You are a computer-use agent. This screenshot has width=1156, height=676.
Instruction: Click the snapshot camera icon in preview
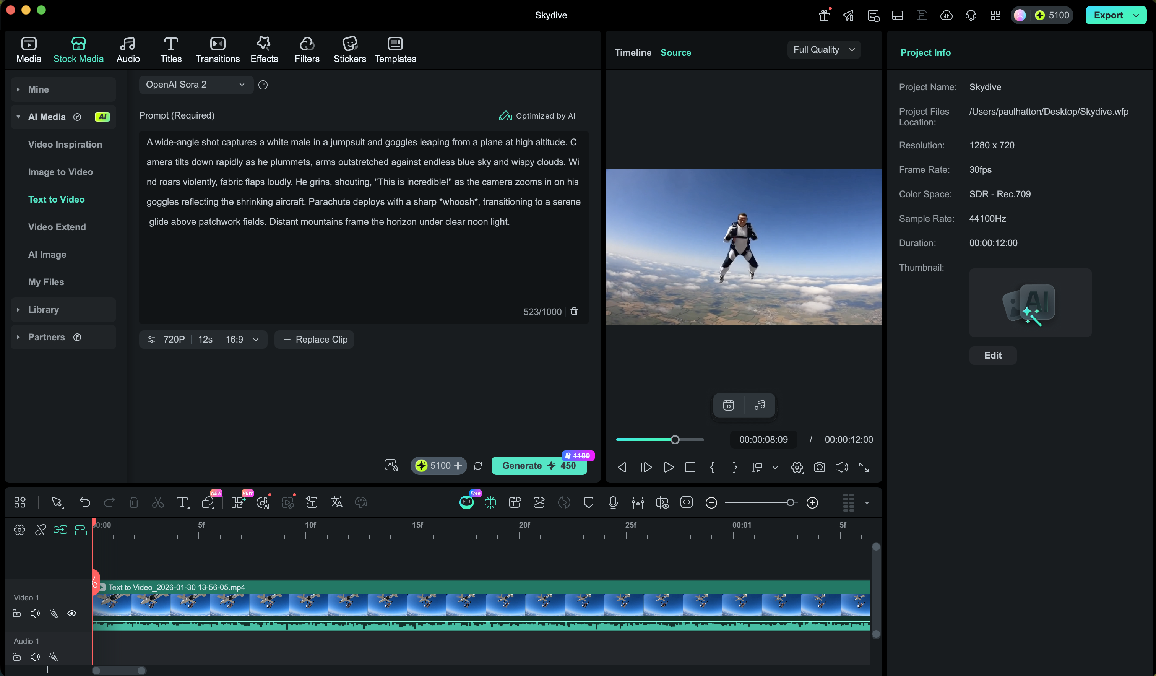[x=819, y=467]
